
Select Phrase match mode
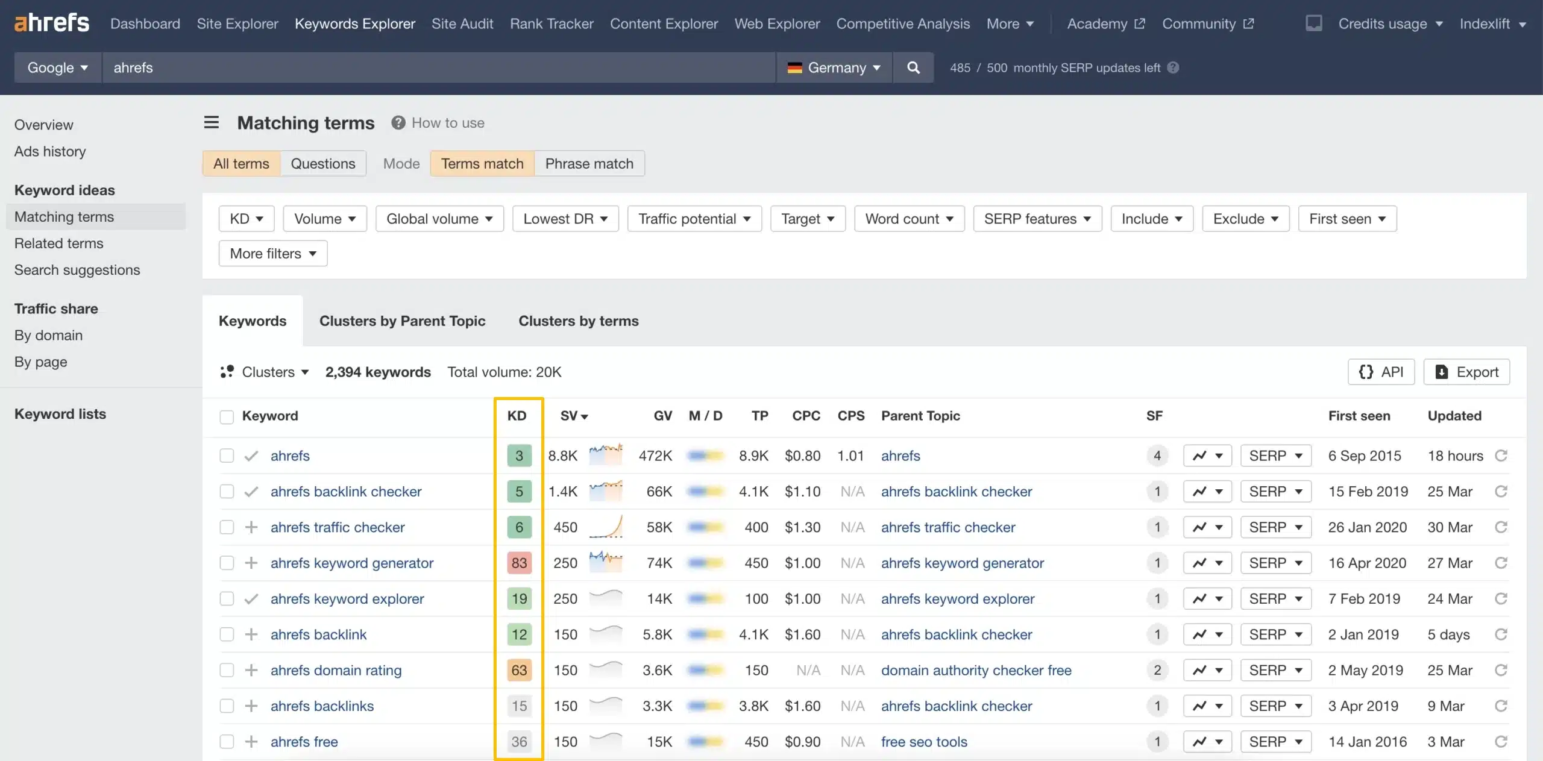[x=589, y=163]
